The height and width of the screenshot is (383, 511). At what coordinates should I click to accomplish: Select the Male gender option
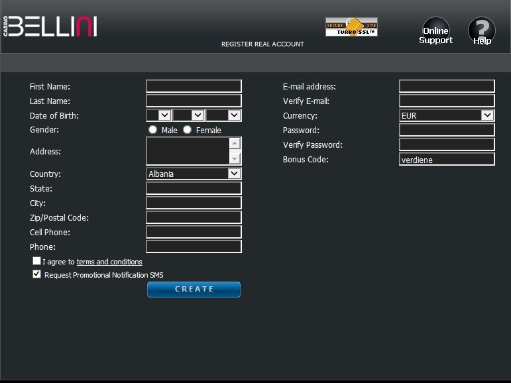pos(153,130)
